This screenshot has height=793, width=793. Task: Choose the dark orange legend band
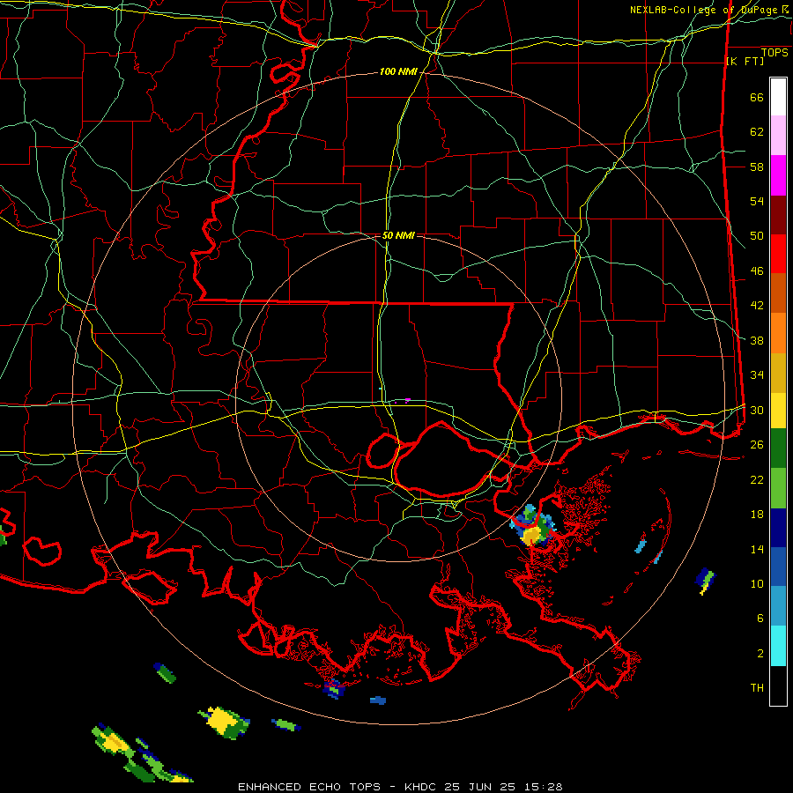point(778,293)
